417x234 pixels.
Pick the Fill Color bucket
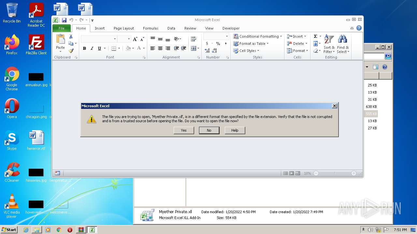[128, 48]
